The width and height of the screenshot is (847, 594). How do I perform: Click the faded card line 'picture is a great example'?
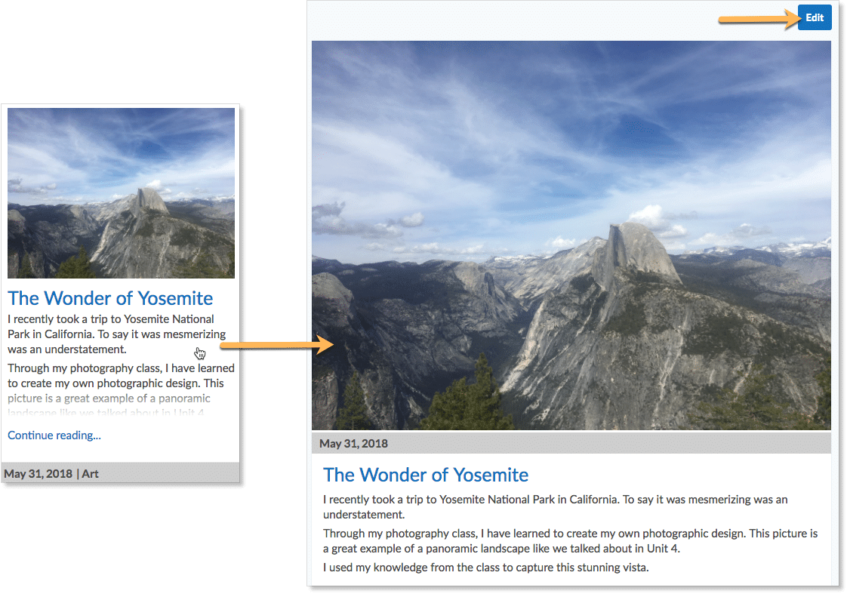coord(109,399)
